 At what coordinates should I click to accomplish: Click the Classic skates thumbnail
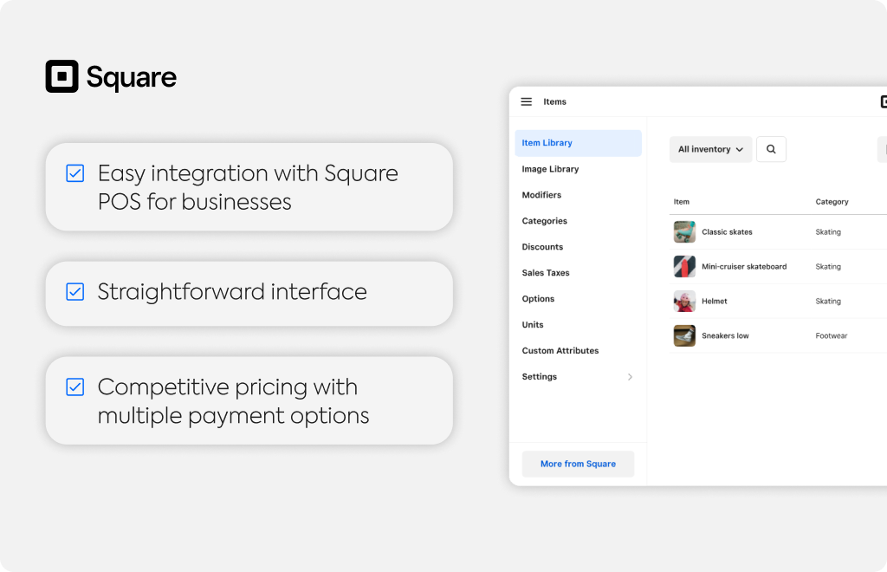684,232
